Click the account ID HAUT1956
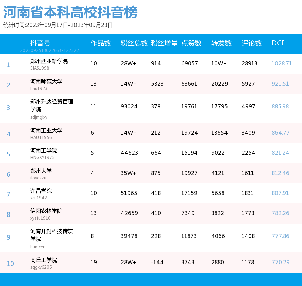 [41, 137]
